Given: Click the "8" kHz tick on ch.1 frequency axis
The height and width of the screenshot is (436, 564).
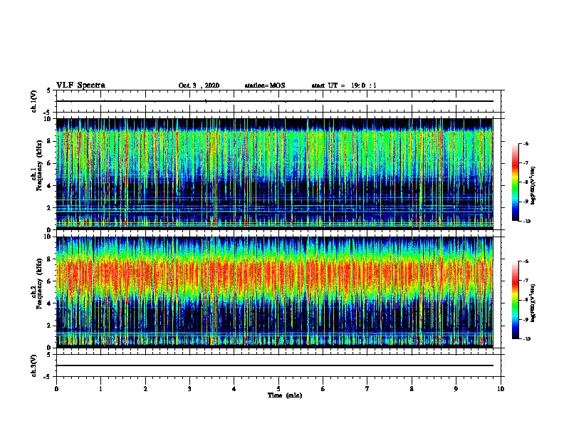Looking at the screenshot, I should point(50,141).
